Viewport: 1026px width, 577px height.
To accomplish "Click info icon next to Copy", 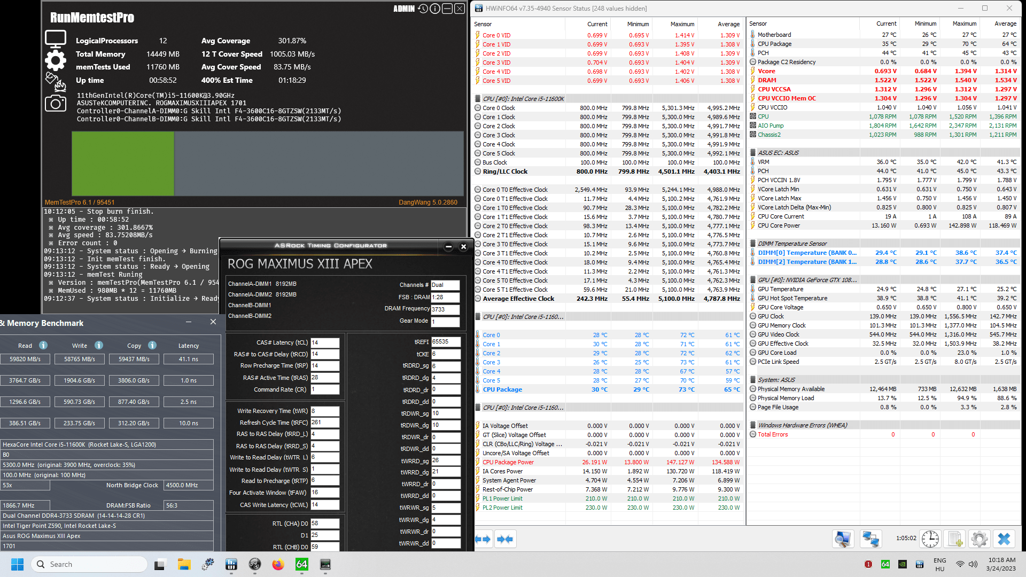I will (152, 345).
